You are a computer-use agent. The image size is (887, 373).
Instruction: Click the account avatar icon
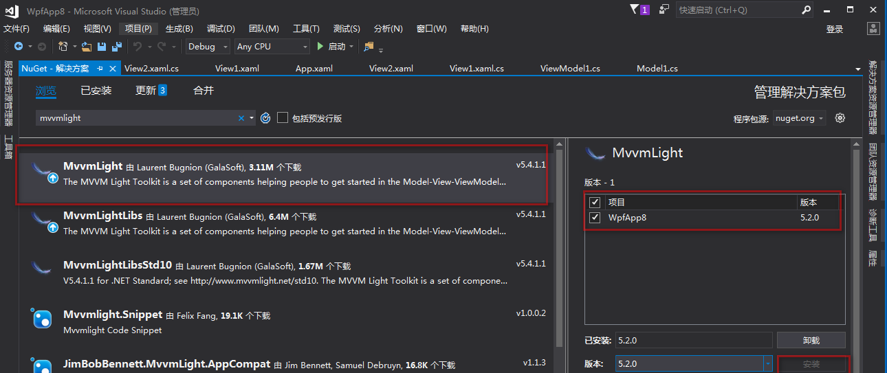[x=873, y=29]
